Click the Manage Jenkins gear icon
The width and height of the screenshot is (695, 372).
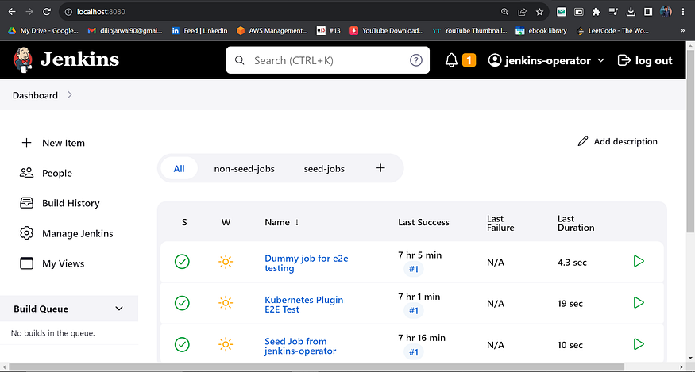coord(26,233)
